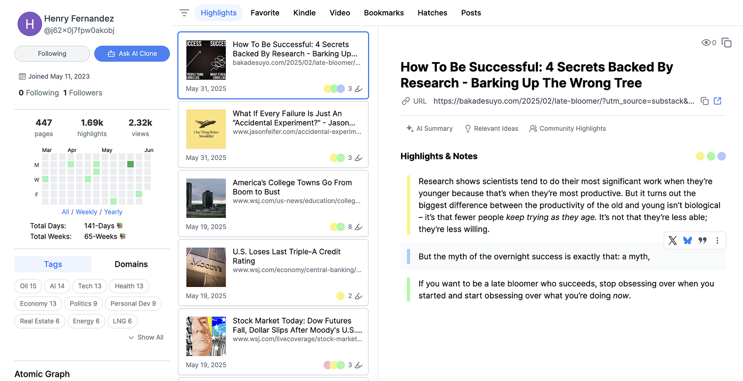Switch activity view to Weekly
Image resolution: width=743 pixels, height=381 pixels.
tap(86, 212)
